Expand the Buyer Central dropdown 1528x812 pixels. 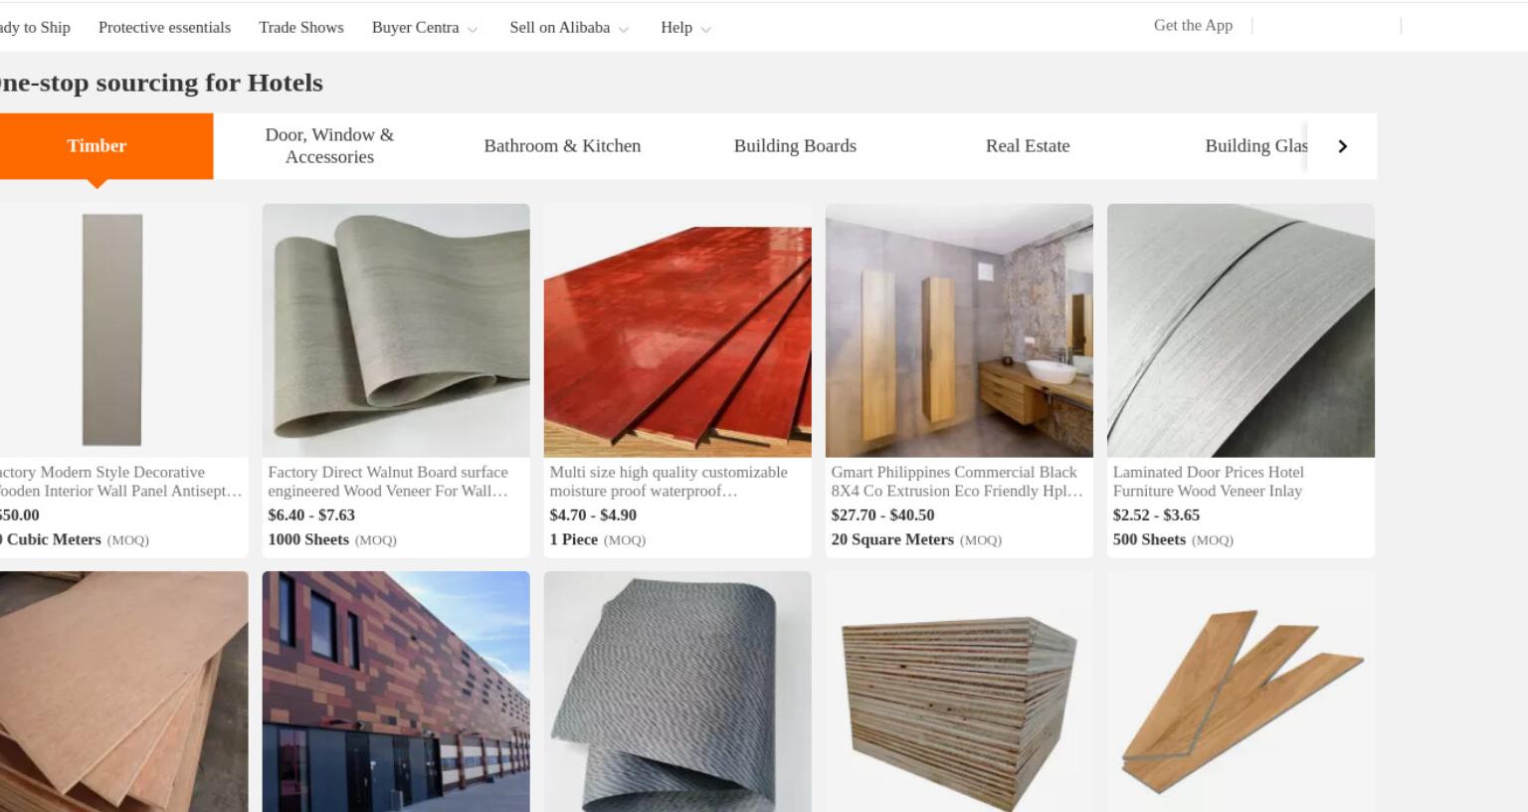click(x=425, y=28)
